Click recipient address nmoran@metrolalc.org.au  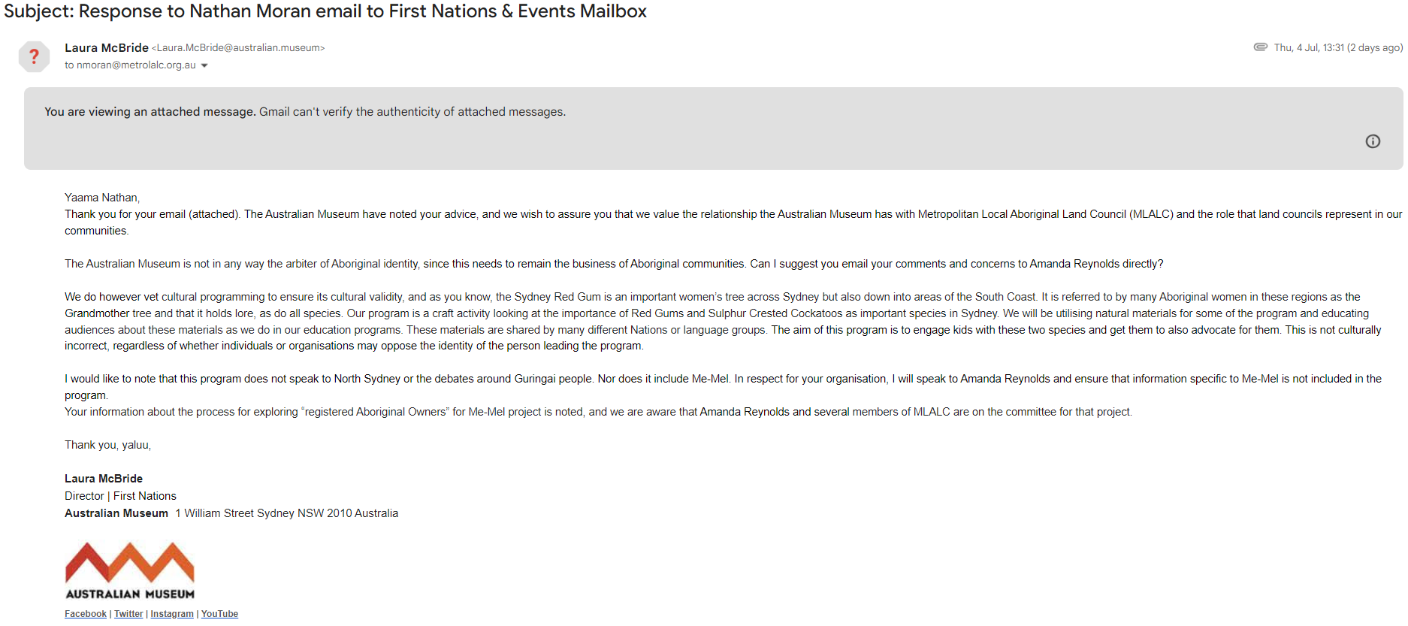[135, 65]
